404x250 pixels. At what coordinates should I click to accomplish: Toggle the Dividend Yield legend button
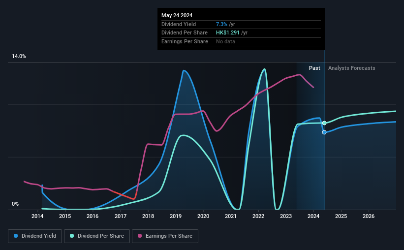pos(35,236)
